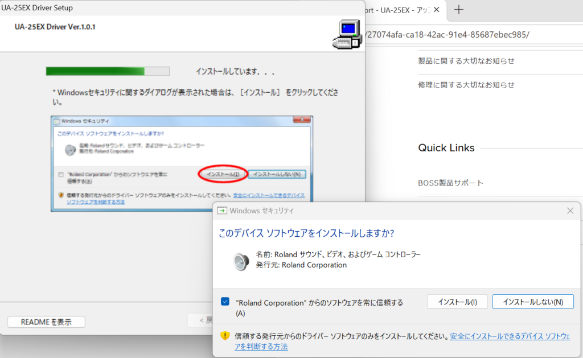Screen dimensions: 583x358
Task: Click the browser address bar URL
Action: click(x=447, y=35)
